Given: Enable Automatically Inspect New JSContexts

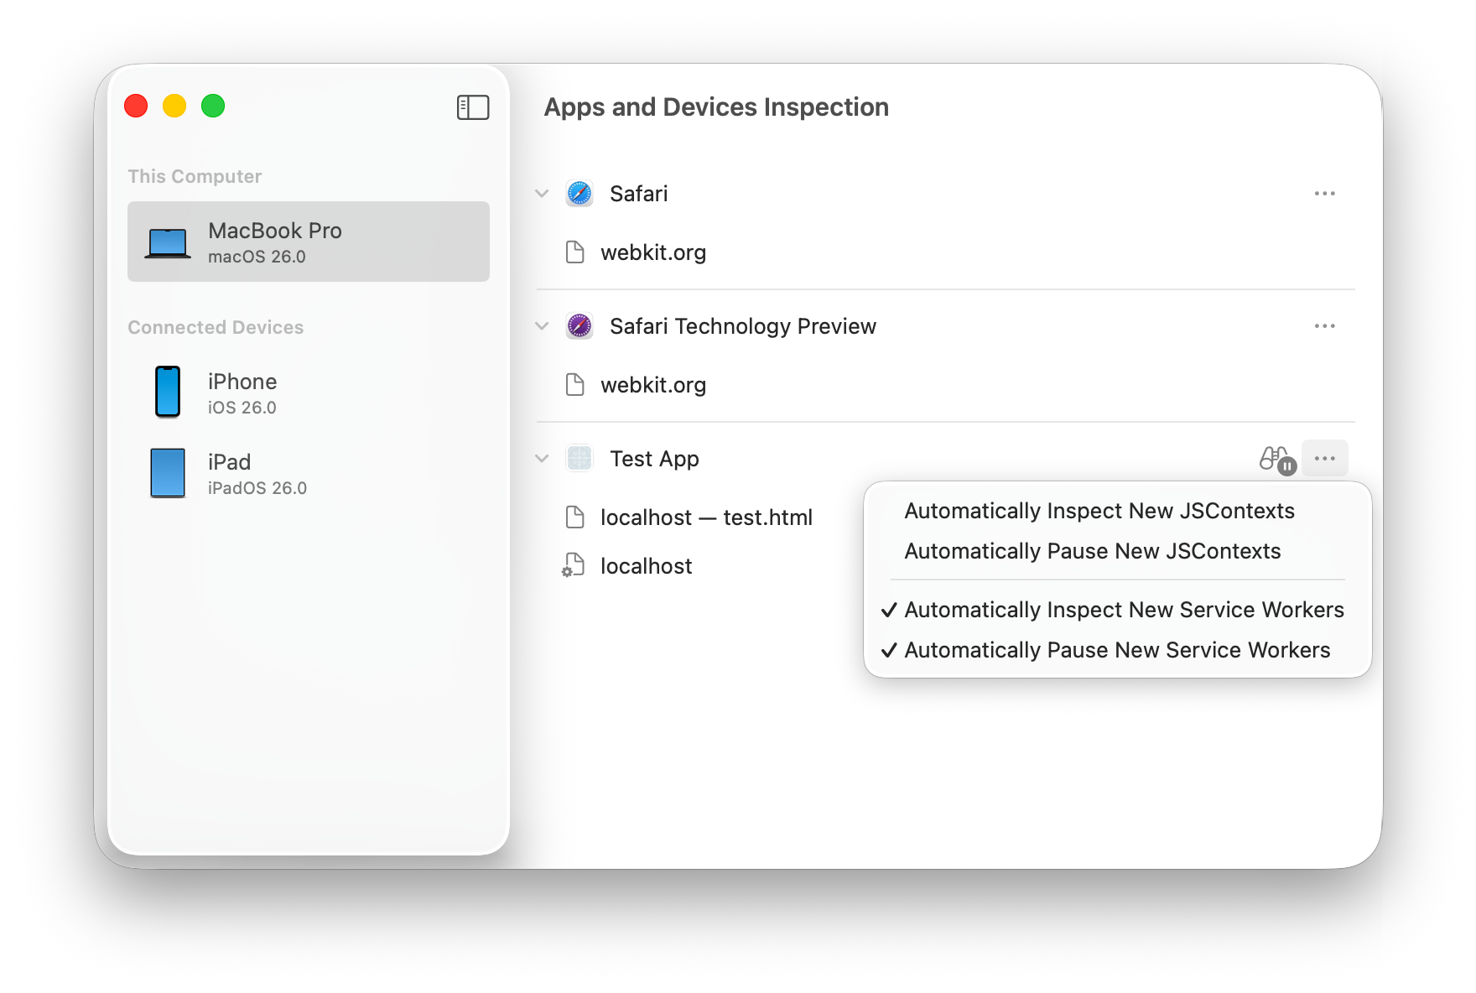Looking at the screenshot, I should 1118,511.
